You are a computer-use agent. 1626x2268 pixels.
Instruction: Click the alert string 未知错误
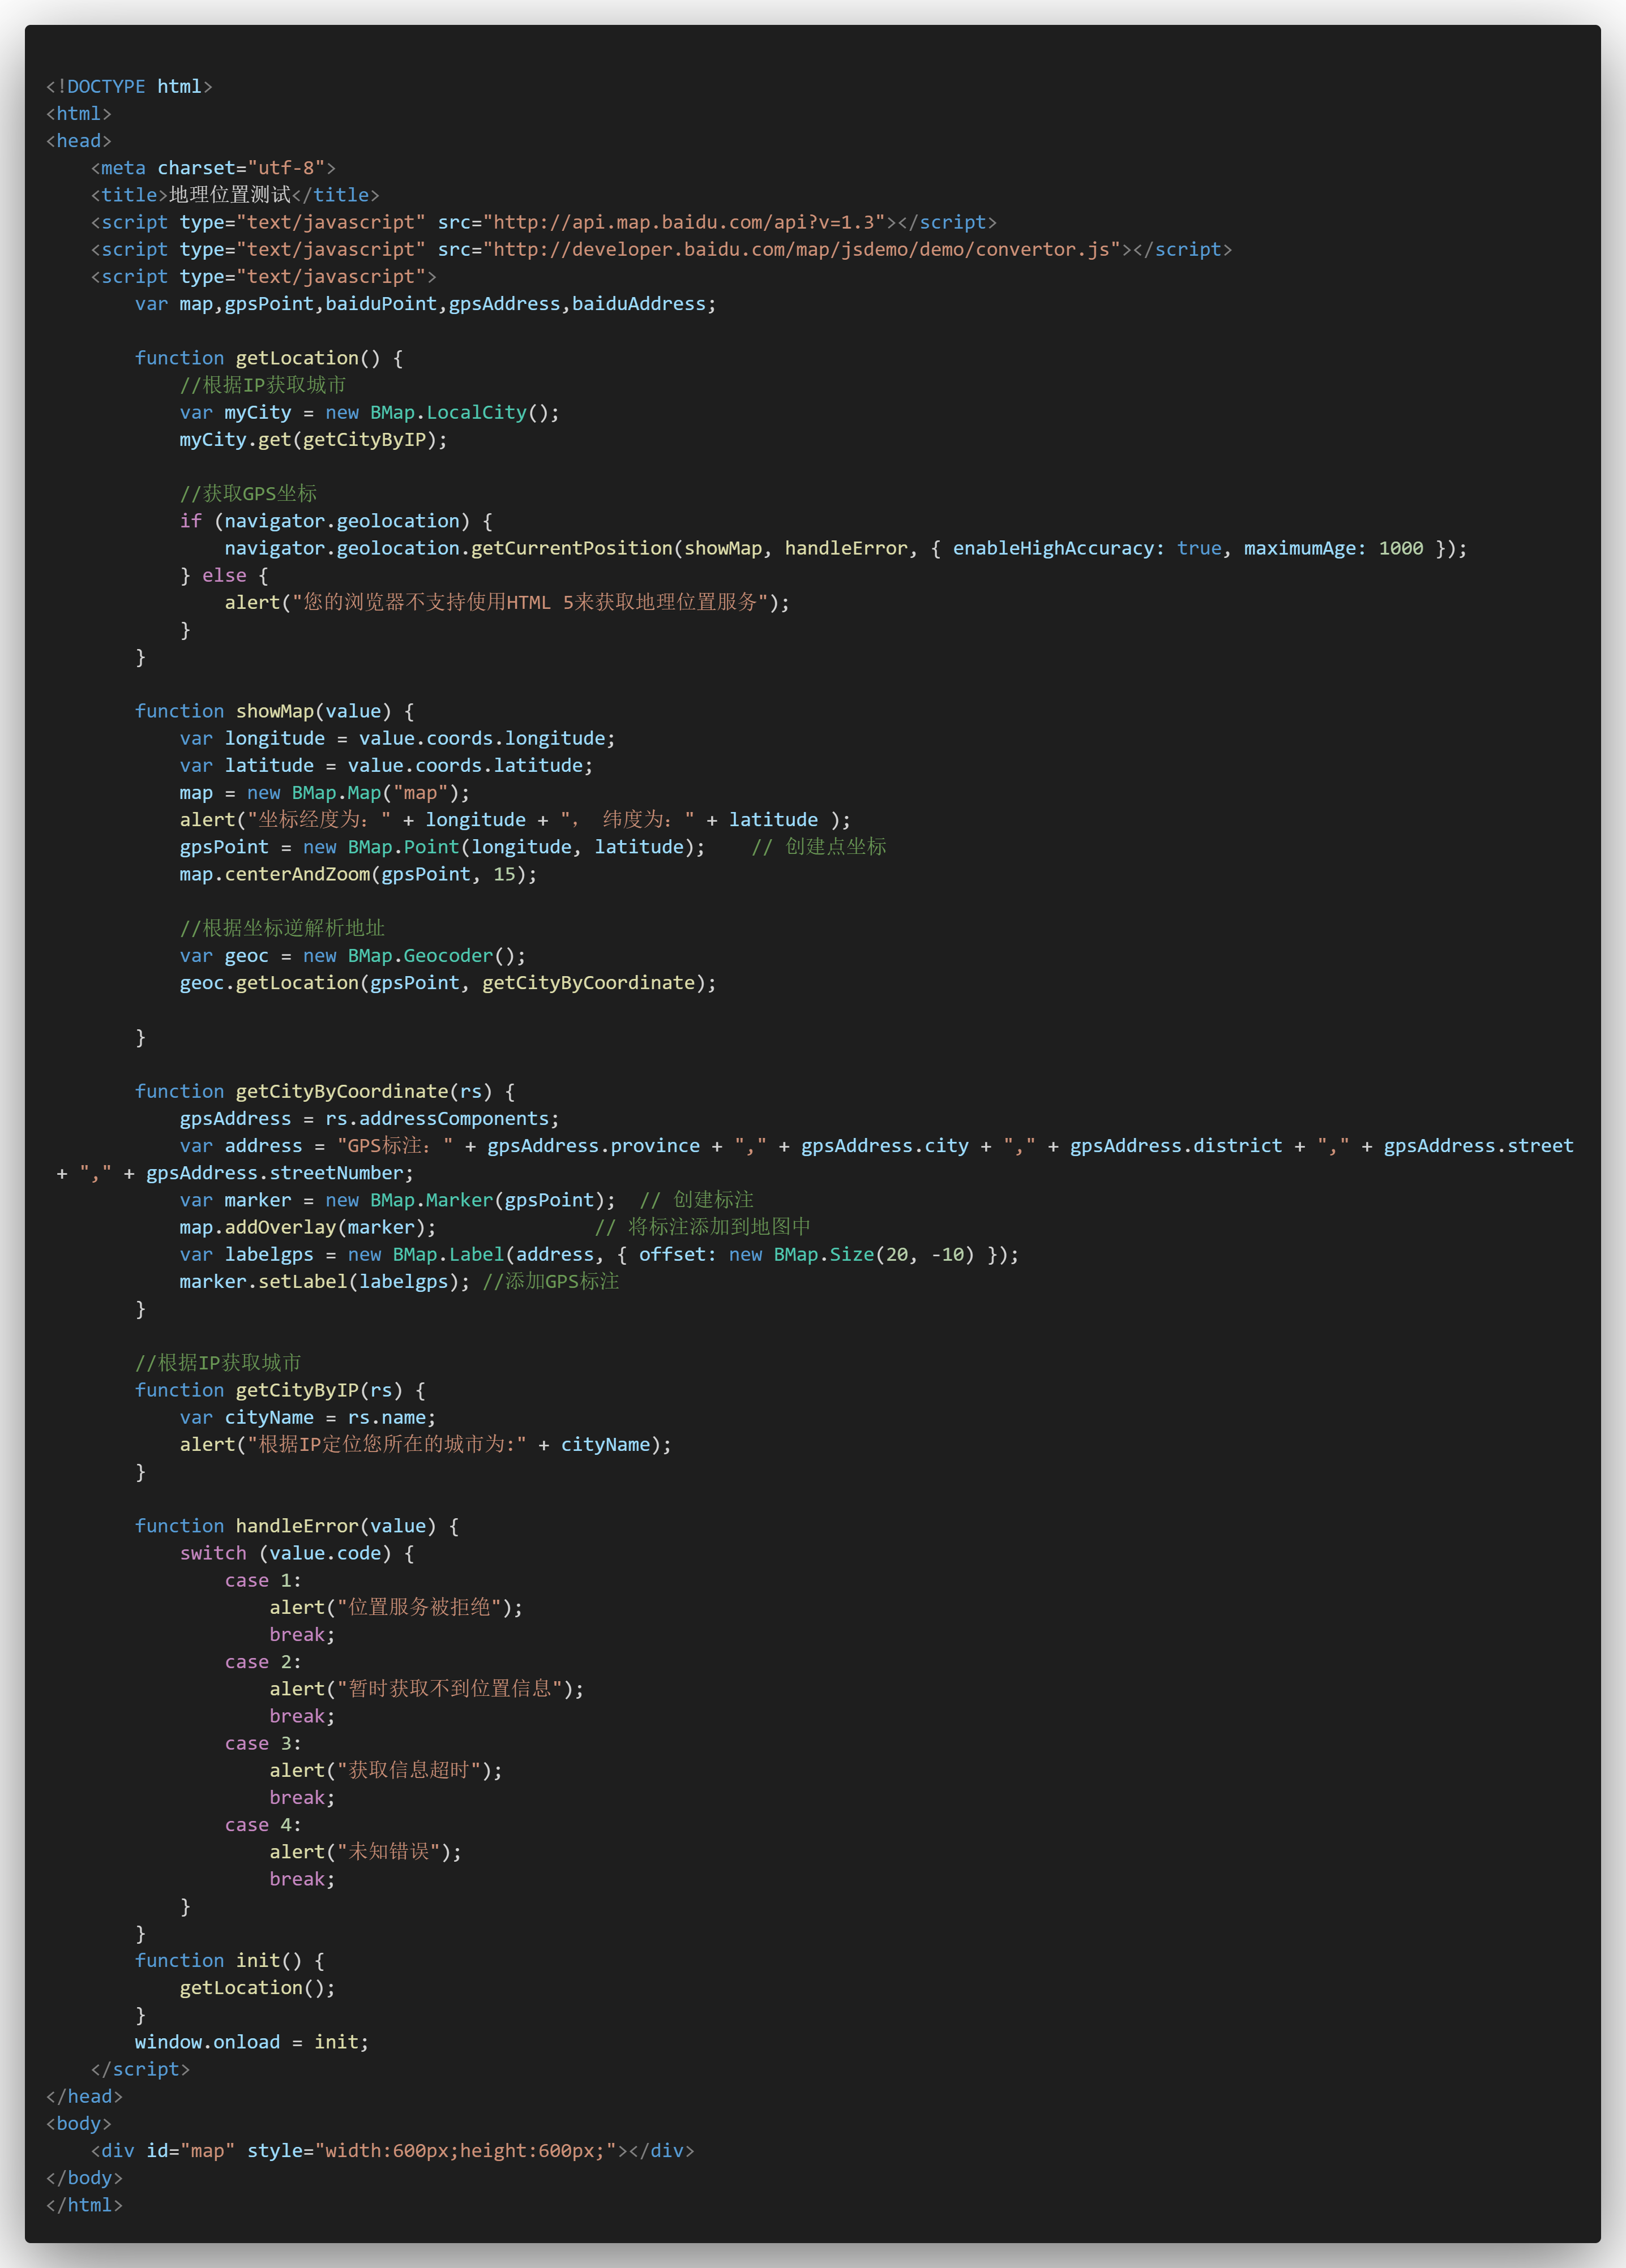[390, 1852]
